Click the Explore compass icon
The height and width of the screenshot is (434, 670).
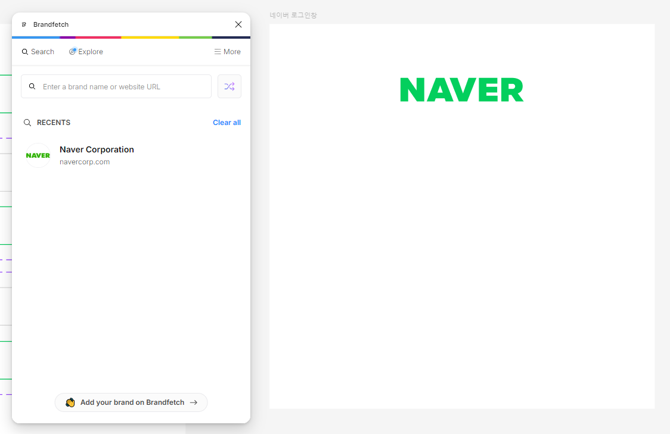73,51
